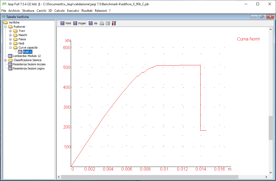Select the Pushover folder label

19,27
